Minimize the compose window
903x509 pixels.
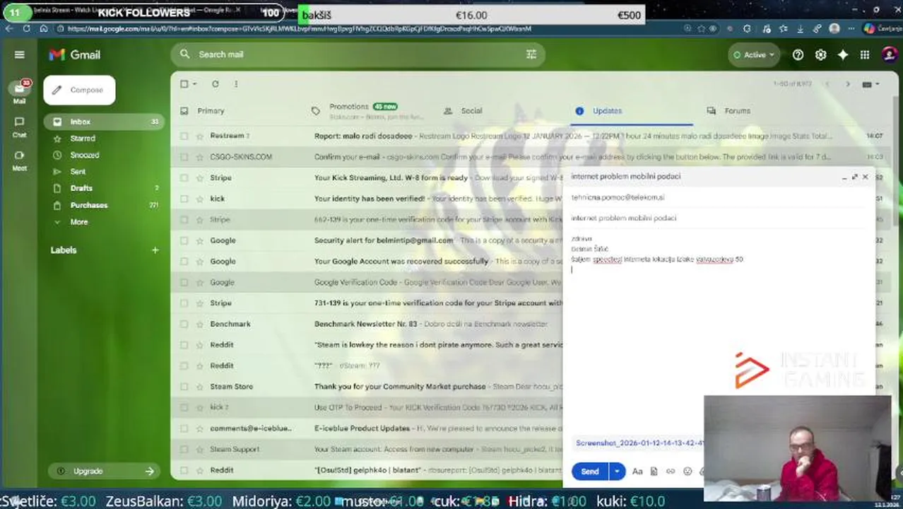(844, 177)
